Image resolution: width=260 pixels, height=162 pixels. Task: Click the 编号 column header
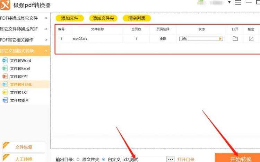click(61, 29)
